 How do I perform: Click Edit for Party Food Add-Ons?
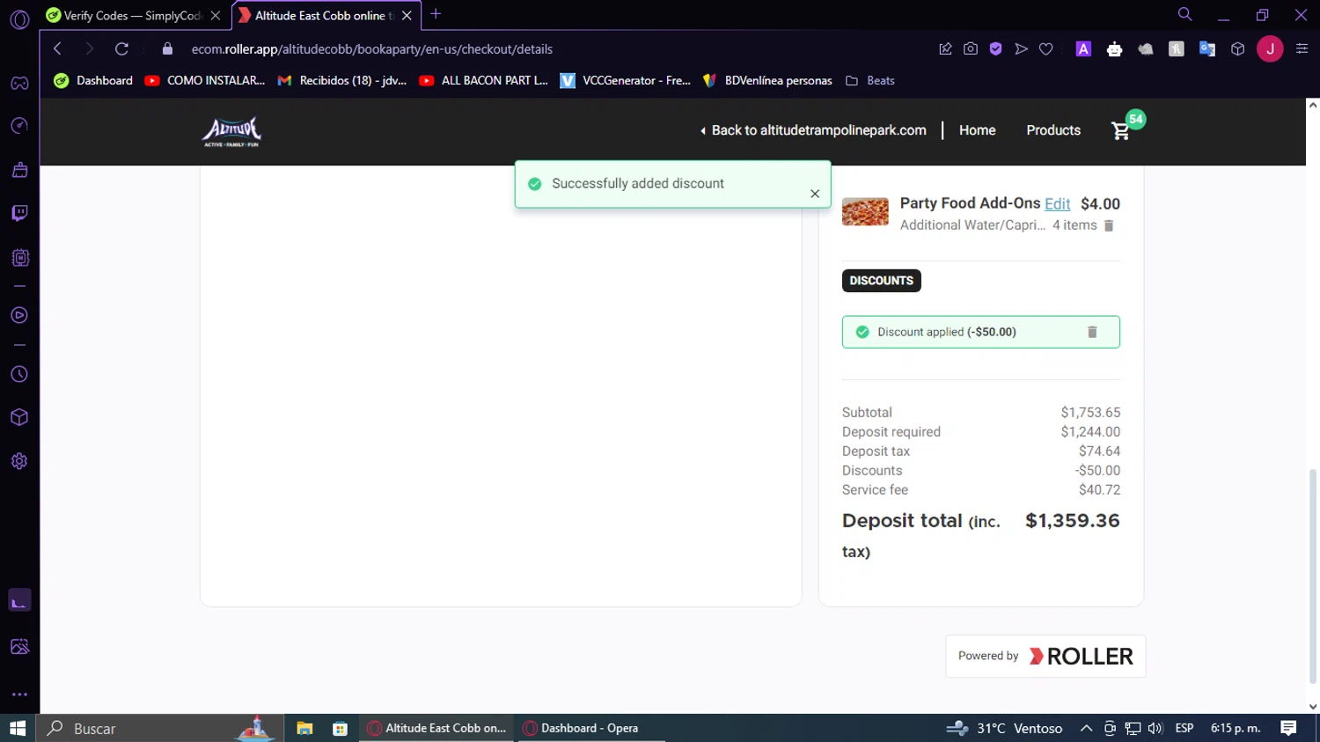1057,204
